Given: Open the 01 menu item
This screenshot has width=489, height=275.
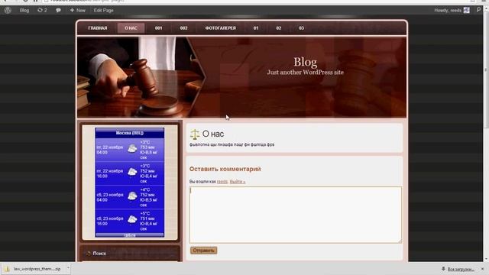Looking at the screenshot, I should (x=256, y=28).
